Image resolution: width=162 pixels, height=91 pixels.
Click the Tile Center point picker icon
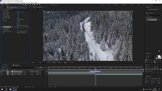click(18, 12)
